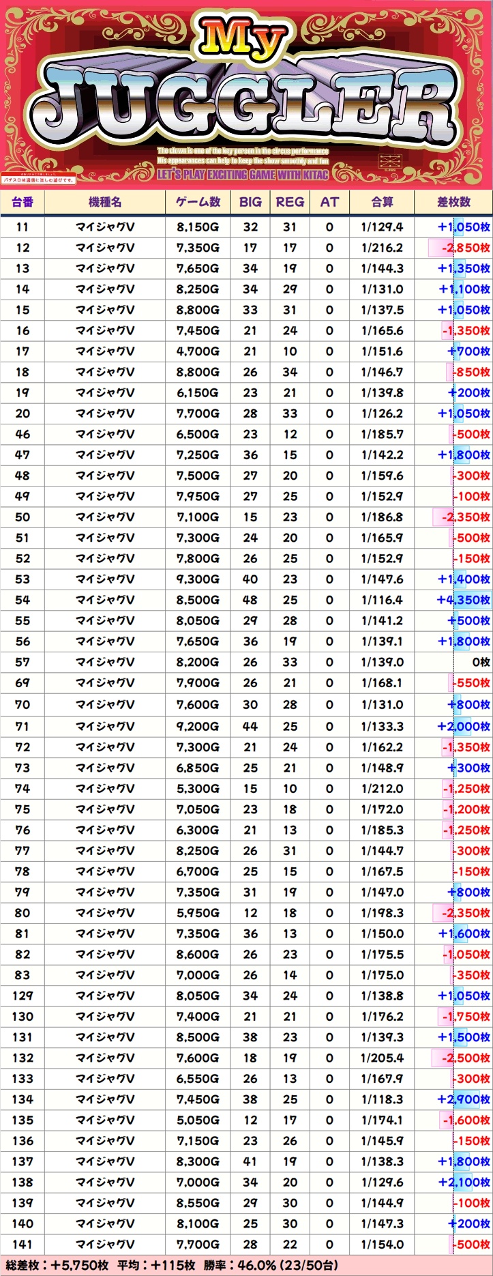Click the REG column header

click(x=290, y=202)
